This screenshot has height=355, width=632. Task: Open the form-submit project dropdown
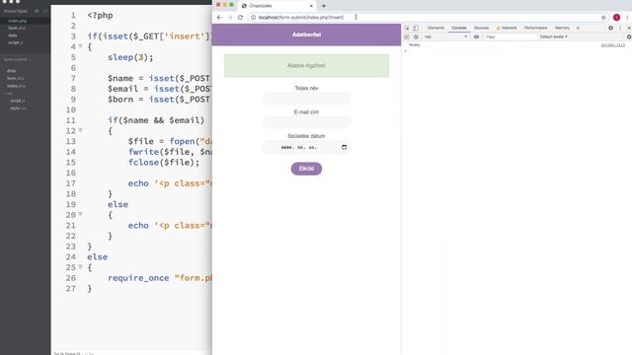coord(17,59)
